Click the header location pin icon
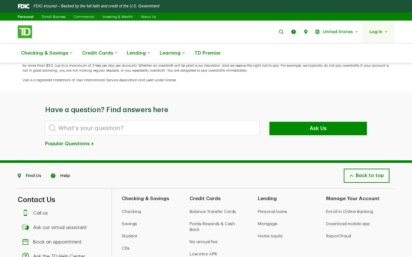The width and height of the screenshot is (412, 257). (306, 32)
